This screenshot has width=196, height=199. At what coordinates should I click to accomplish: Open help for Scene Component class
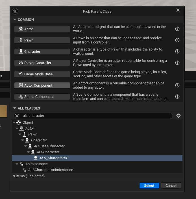pyautogui.click(x=177, y=97)
